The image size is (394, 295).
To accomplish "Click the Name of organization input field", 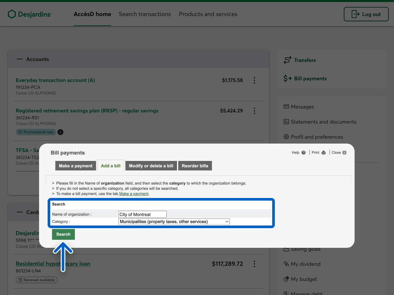I will (142, 214).
